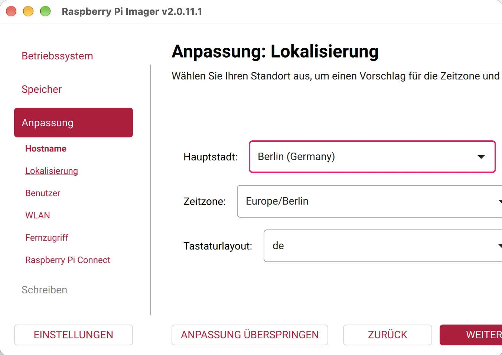
Task: Close the Raspberry Pi Imager window
Action: click(11, 12)
